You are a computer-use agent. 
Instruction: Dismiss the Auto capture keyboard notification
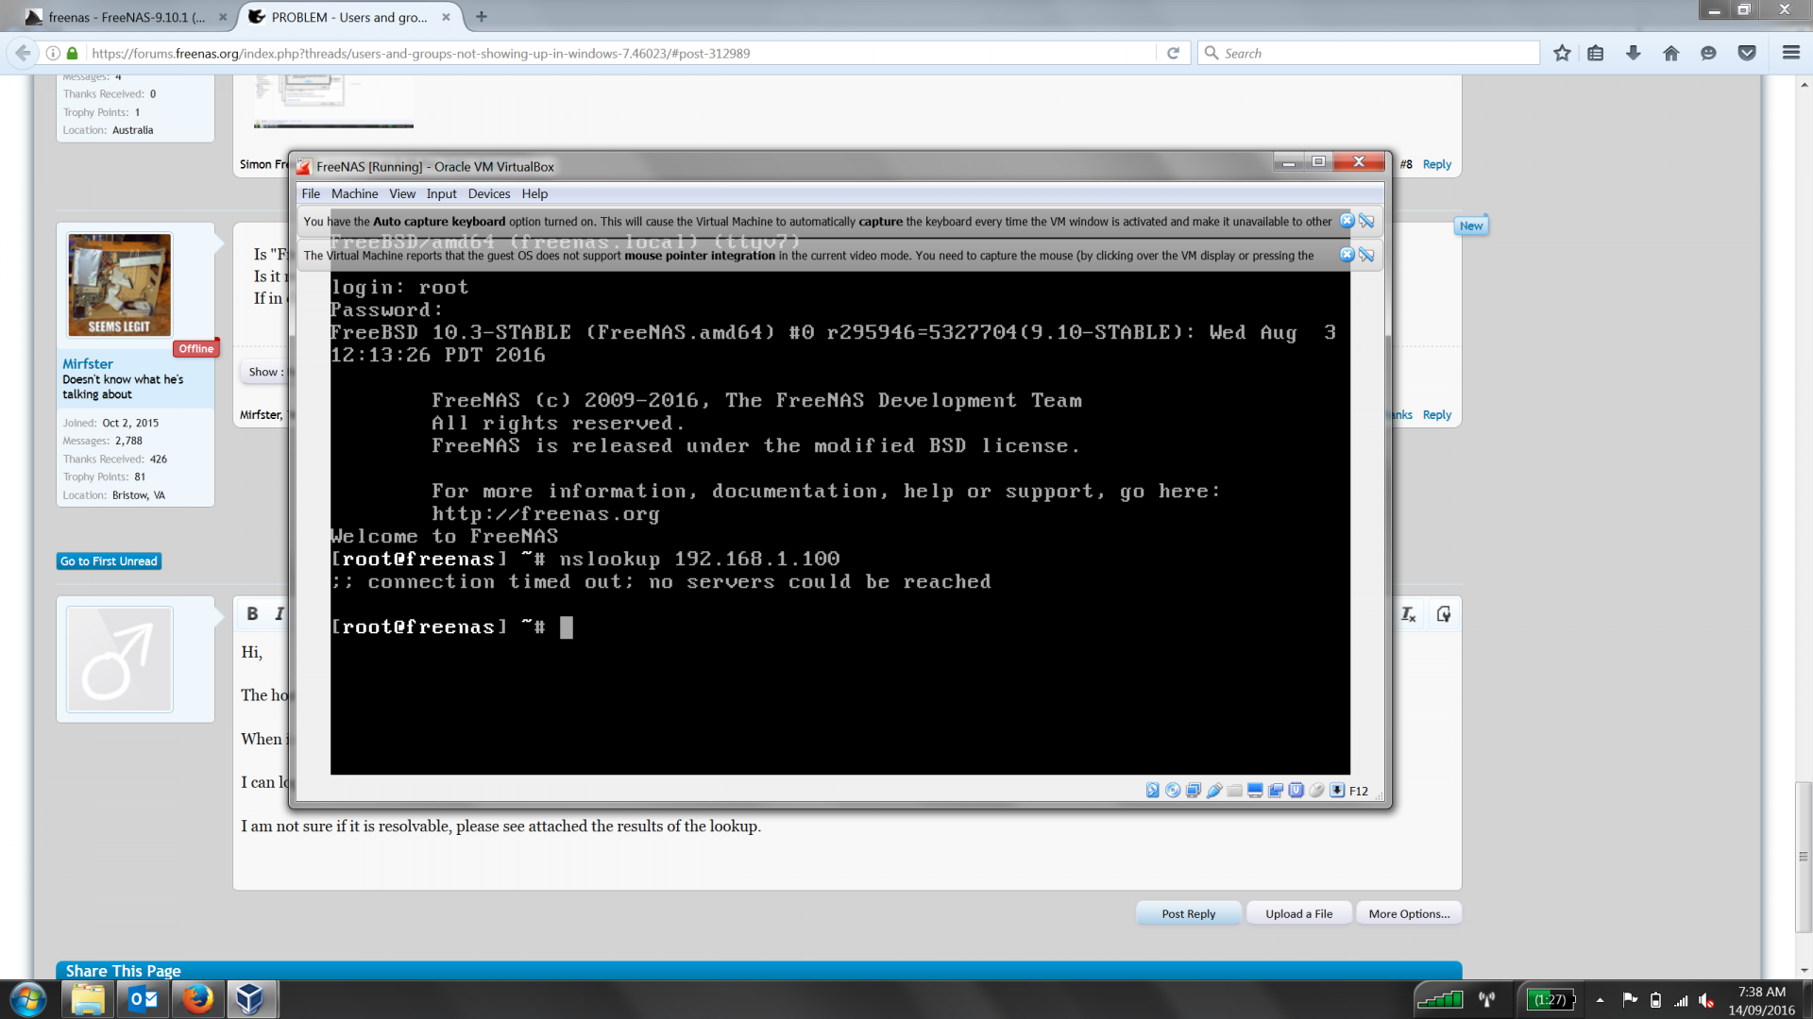(x=1347, y=221)
